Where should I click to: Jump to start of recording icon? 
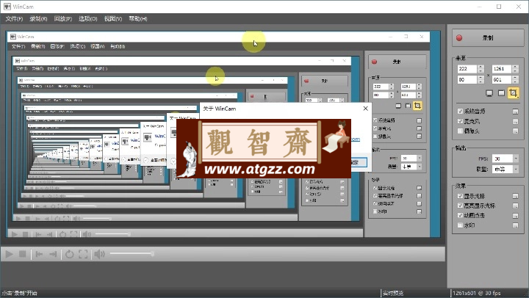[39, 254]
